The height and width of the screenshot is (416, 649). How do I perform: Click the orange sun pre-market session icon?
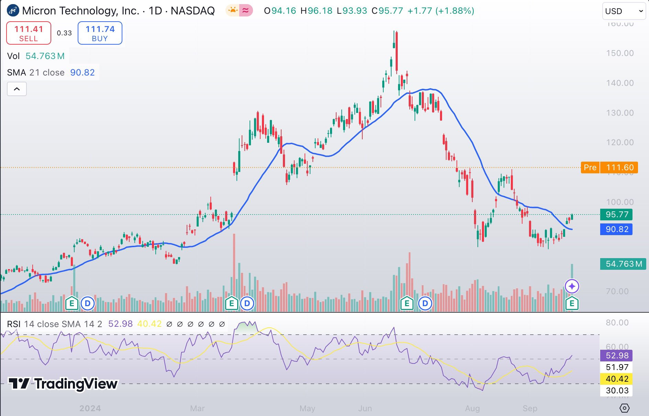click(x=233, y=11)
